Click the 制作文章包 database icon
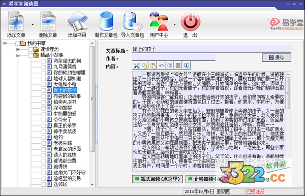 click(x=106, y=21)
